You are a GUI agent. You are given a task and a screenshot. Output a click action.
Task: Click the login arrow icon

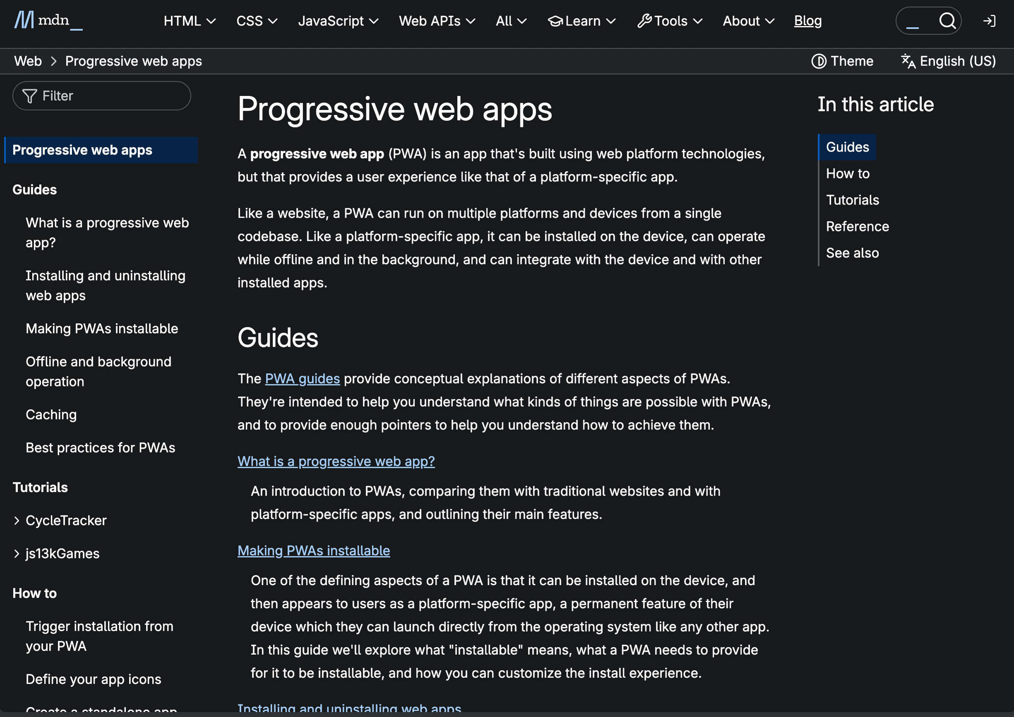click(x=989, y=21)
